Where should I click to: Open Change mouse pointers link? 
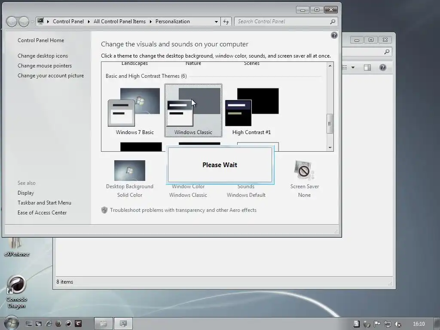coord(45,66)
